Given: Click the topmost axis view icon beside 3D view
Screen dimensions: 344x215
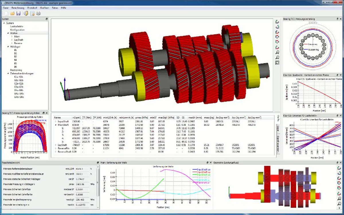Looking at the screenshot, I should (x=277, y=22).
